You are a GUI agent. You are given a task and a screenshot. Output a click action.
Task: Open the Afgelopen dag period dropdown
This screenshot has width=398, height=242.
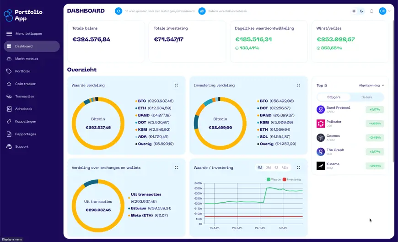click(x=371, y=85)
